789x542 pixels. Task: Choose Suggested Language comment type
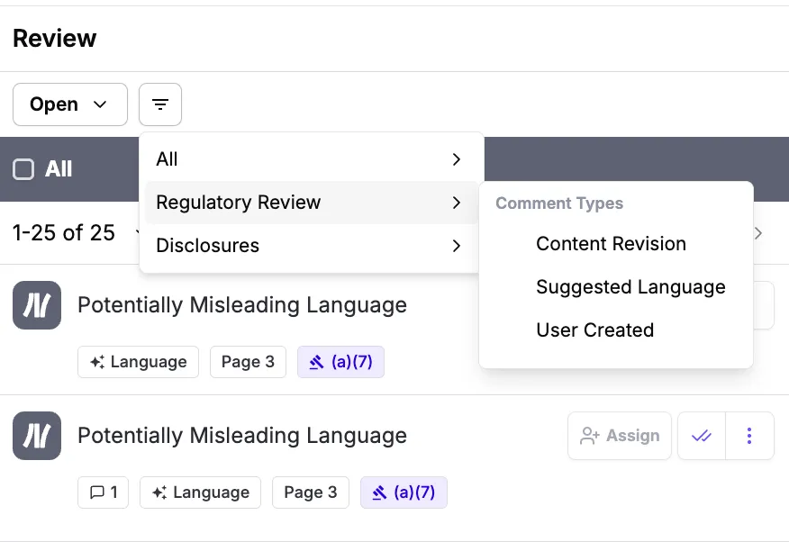616,287
